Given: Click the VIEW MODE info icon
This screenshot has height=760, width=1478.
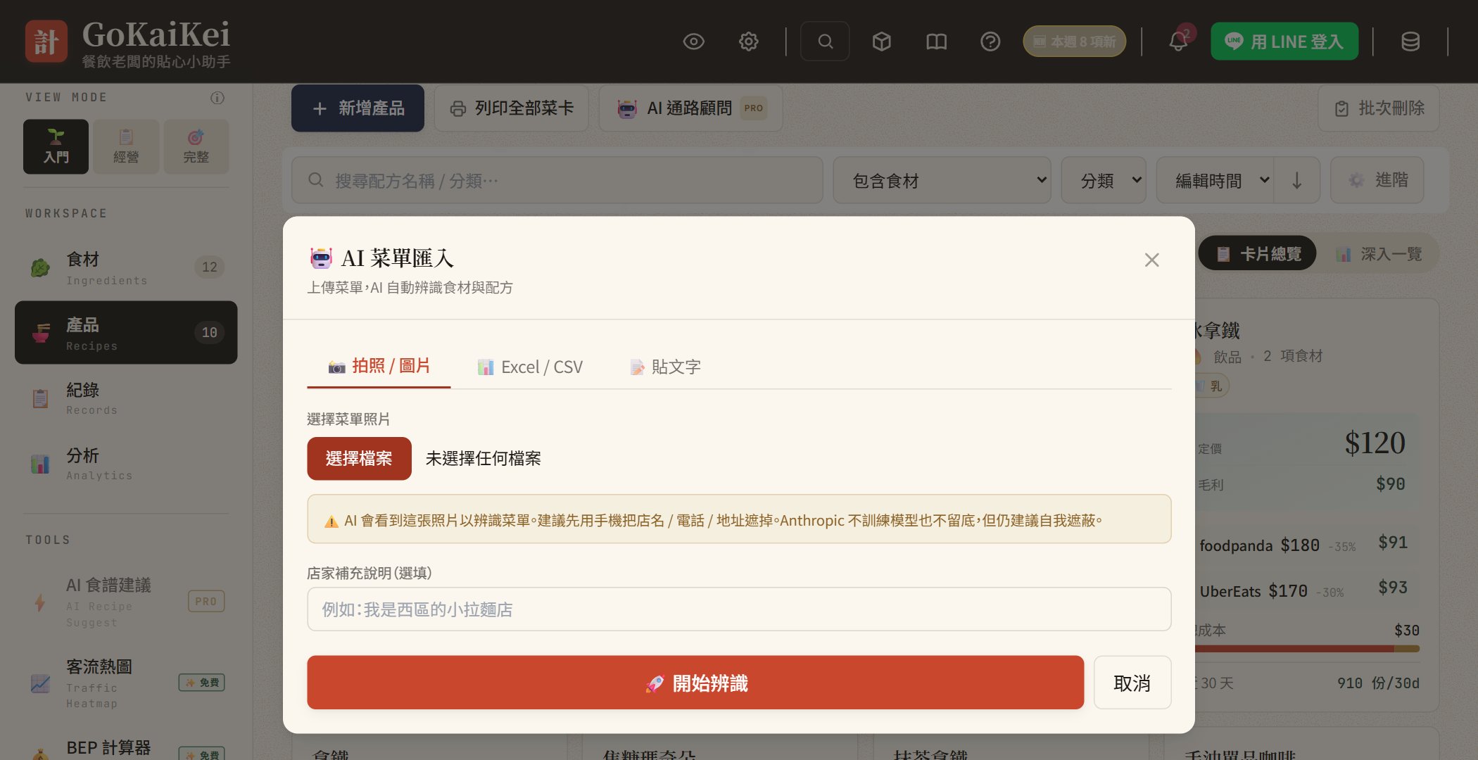Looking at the screenshot, I should point(217,98).
